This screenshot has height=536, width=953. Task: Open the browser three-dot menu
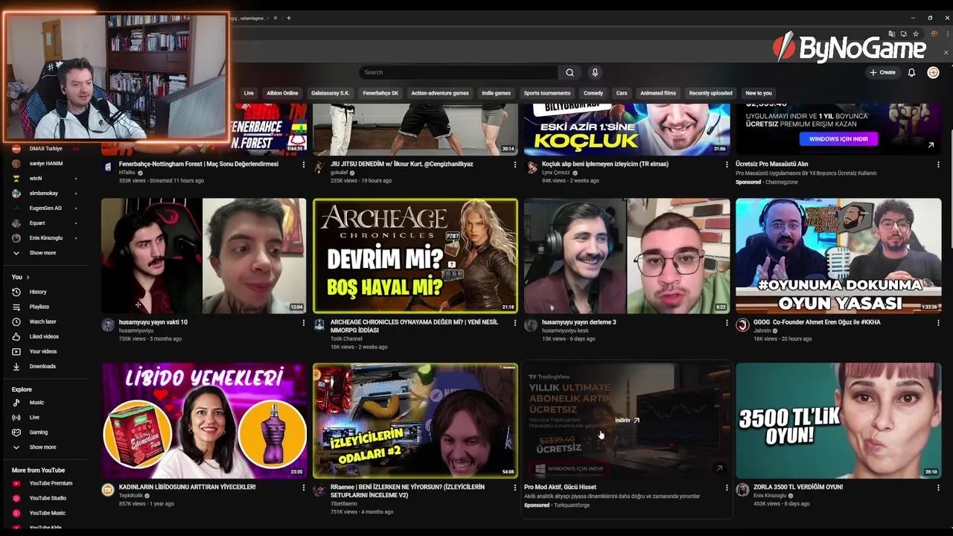946,33
